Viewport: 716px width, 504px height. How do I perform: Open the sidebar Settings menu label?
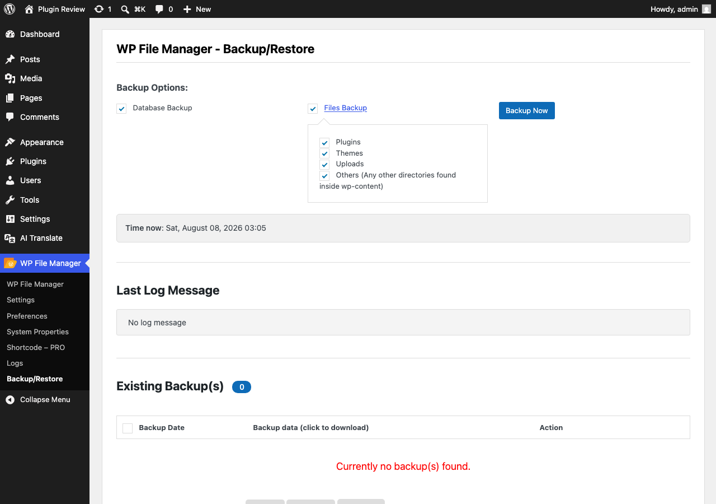[x=35, y=219]
